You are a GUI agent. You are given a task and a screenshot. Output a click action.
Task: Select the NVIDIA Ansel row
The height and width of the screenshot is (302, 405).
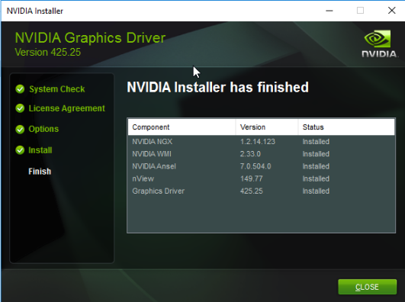(262, 166)
